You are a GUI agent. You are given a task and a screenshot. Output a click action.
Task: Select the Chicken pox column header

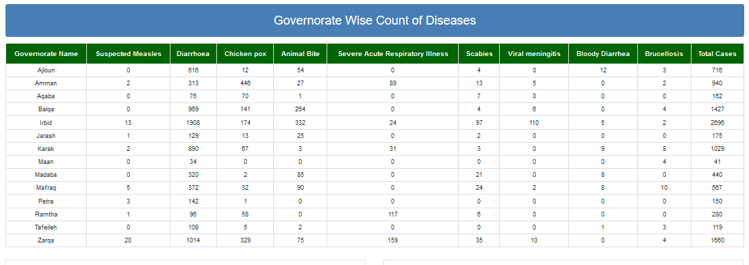pos(245,54)
